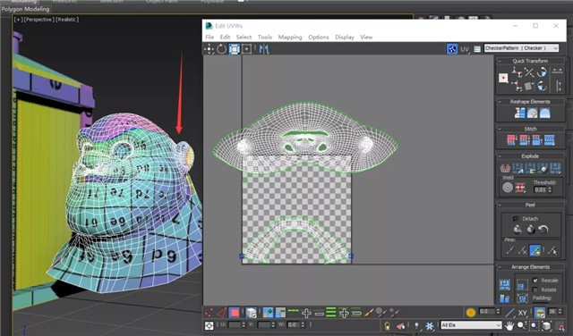Click the Reset Peel icon
The width and height of the screenshot is (573, 336).
click(543, 229)
